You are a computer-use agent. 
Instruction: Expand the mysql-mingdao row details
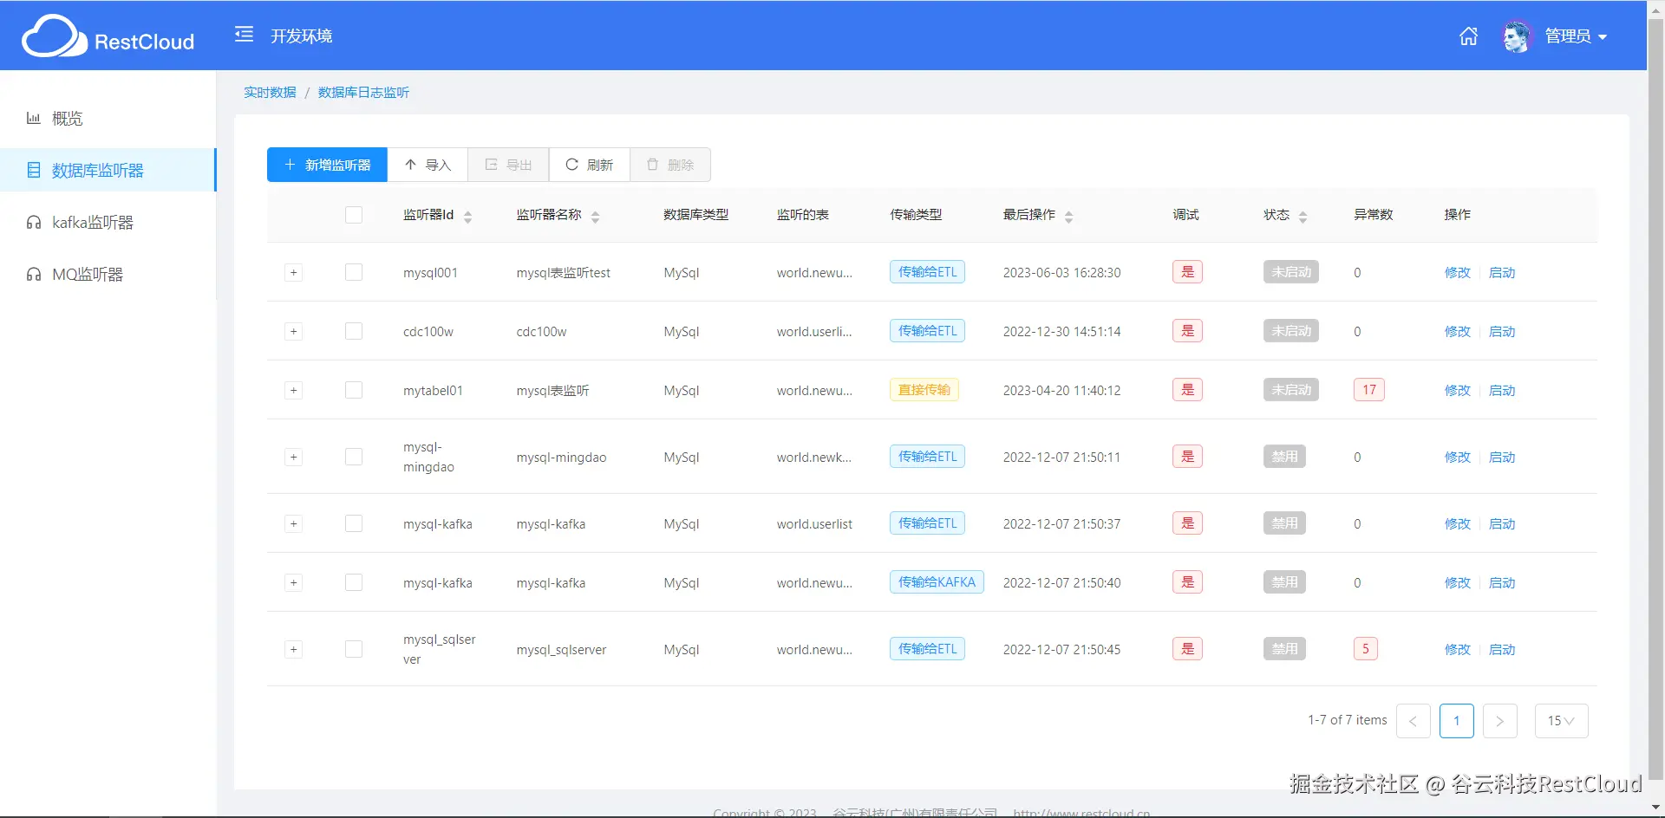coord(294,458)
